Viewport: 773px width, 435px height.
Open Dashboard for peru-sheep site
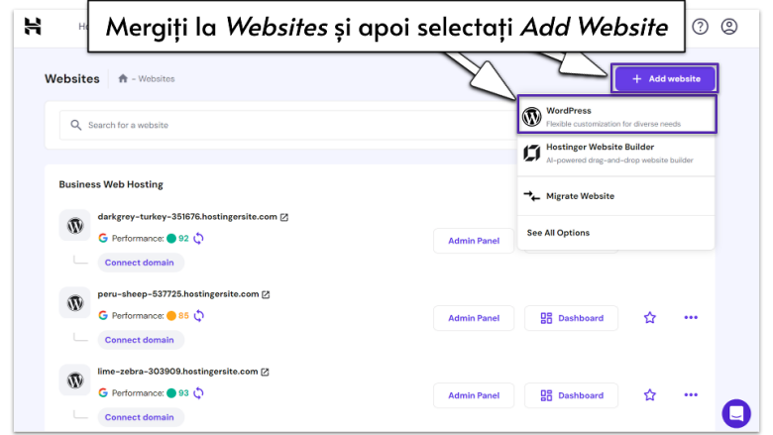tap(572, 318)
